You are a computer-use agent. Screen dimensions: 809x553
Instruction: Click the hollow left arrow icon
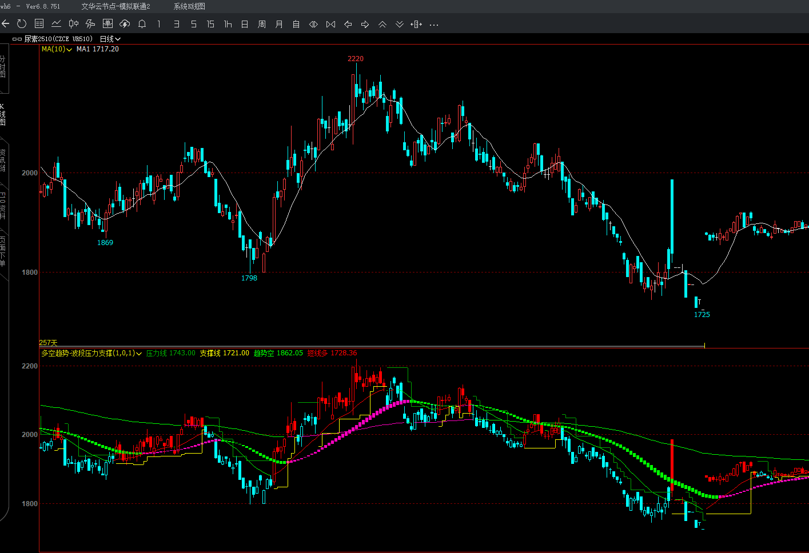(348, 24)
